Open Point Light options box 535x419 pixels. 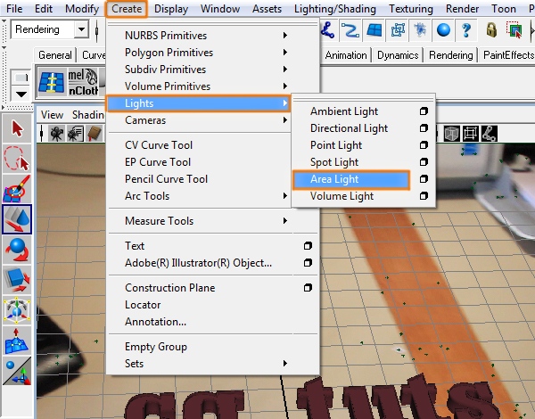click(x=424, y=145)
